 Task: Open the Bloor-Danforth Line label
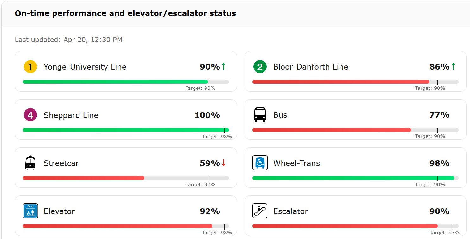click(x=310, y=67)
